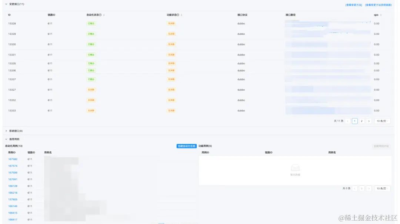Open use case 167574
This screenshot has height=224, width=400.
(13, 166)
